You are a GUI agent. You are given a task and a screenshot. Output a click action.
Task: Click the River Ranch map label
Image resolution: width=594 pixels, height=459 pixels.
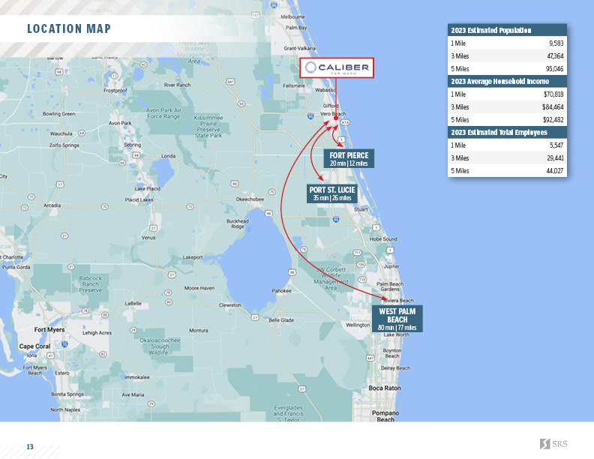point(177,85)
